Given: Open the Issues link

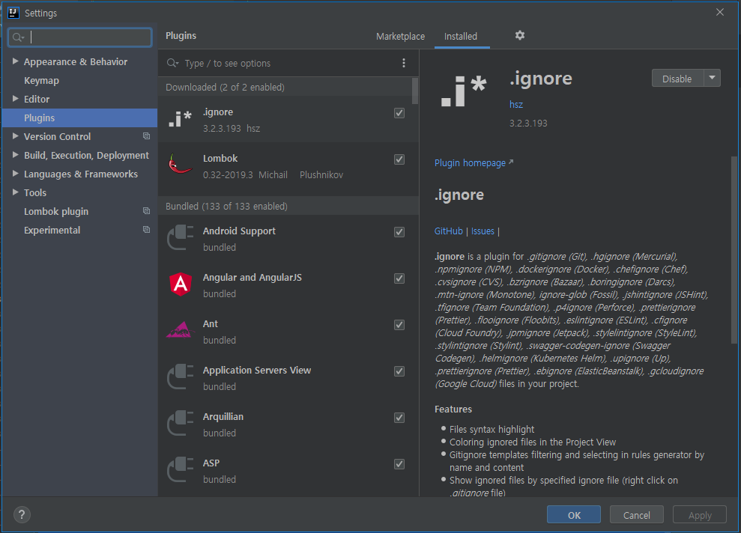Looking at the screenshot, I should (x=483, y=231).
